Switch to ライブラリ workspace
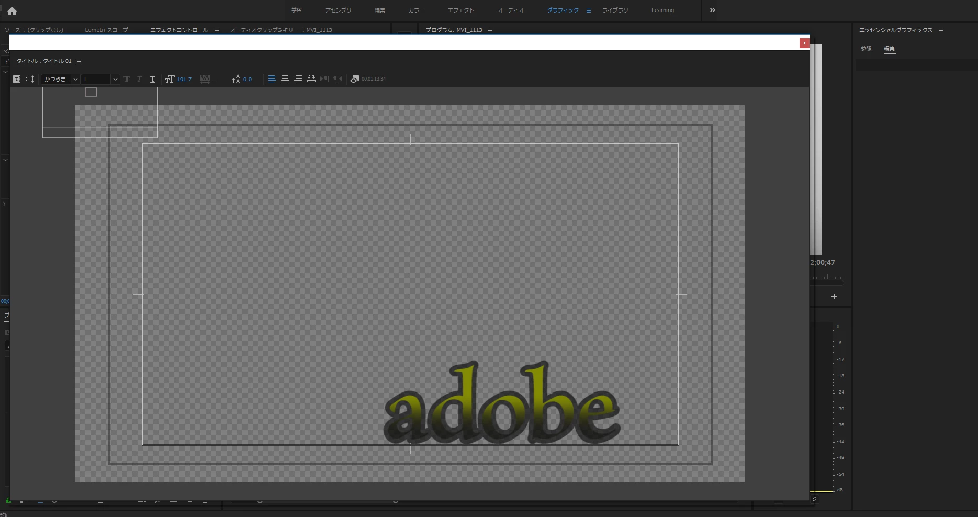Screen dimensions: 978x517 pos(615,10)
